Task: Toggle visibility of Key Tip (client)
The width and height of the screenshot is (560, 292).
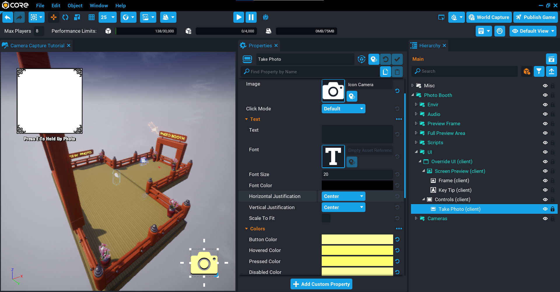Action: click(x=545, y=190)
